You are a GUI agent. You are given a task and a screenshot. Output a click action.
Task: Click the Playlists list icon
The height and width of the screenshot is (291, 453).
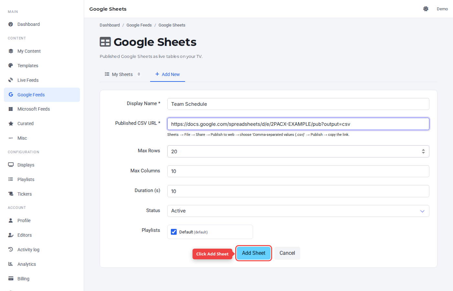[x=11, y=179]
